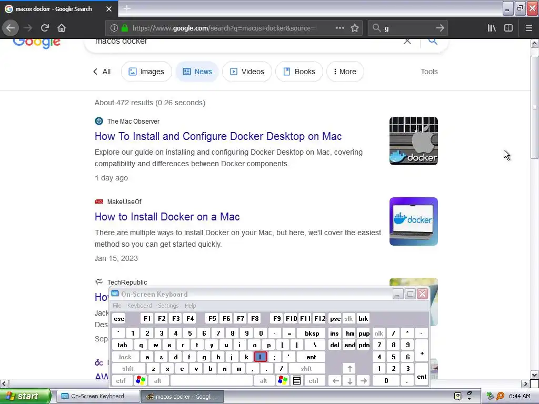Toggle the left alt key on keyboard
This screenshot has width=539, height=404.
click(x=158, y=380)
